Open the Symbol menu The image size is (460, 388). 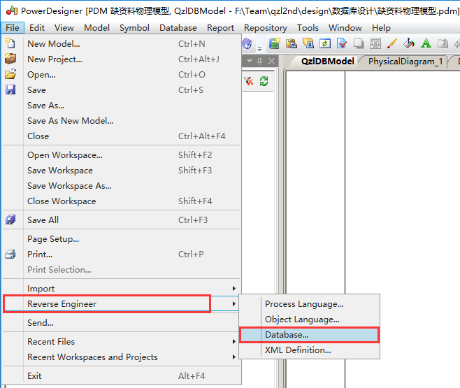134,27
